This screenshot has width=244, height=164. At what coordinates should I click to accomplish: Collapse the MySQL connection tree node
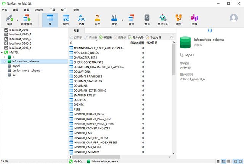pos(2,53)
